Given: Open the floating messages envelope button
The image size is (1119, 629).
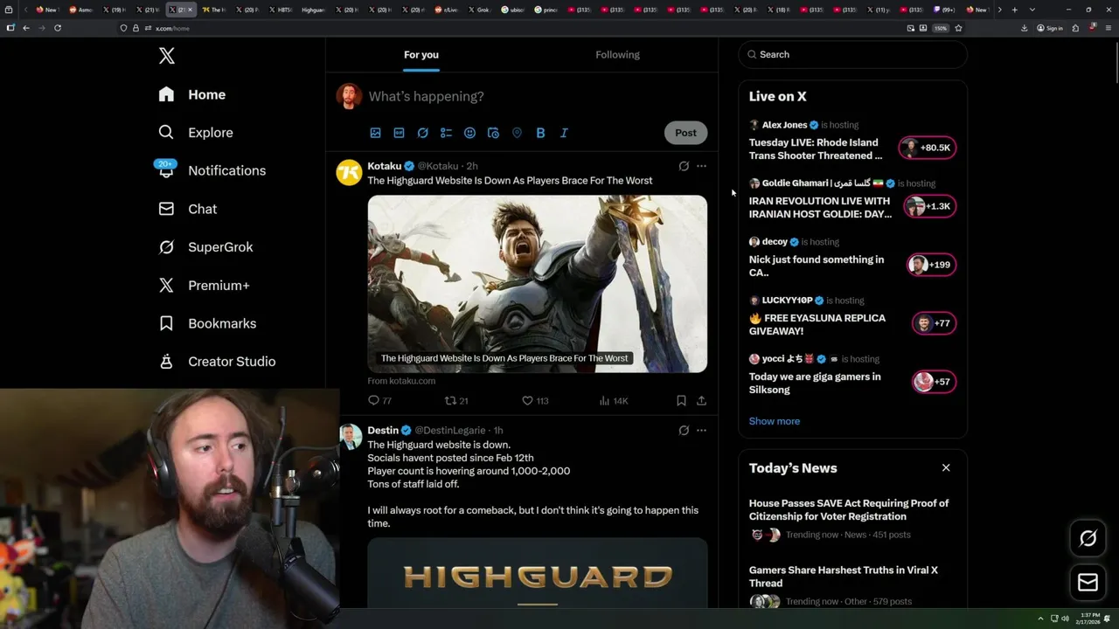Looking at the screenshot, I should (1088, 583).
